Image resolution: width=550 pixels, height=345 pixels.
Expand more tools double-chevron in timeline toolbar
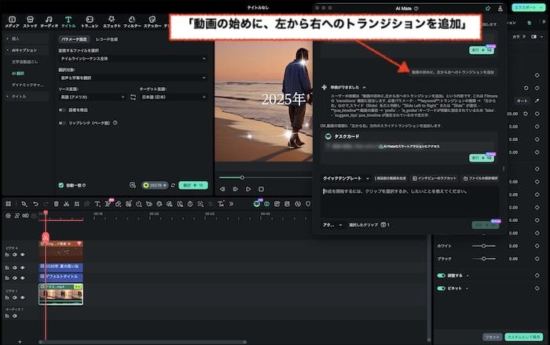[x=231, y=204]
